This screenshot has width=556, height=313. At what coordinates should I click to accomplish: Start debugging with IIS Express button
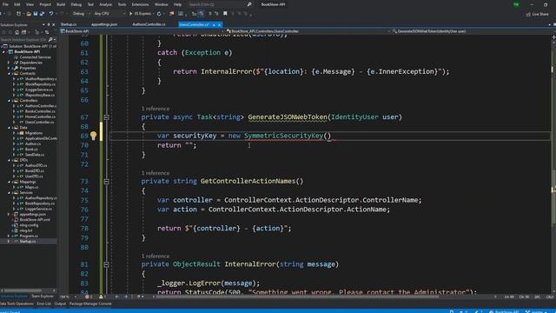pos(141,14)
